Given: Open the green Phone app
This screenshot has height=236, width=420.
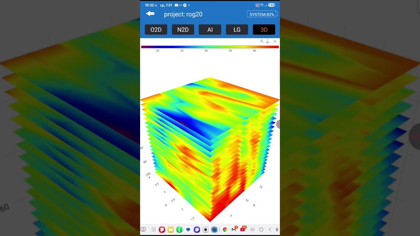Looking at the screenshot, I should pyautogui.click(x=179, y=230).
